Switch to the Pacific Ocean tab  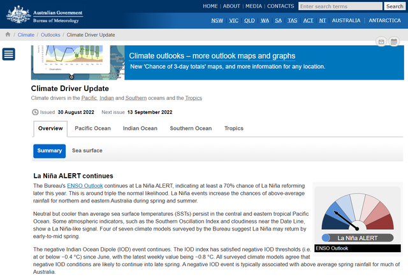[92, 129]
